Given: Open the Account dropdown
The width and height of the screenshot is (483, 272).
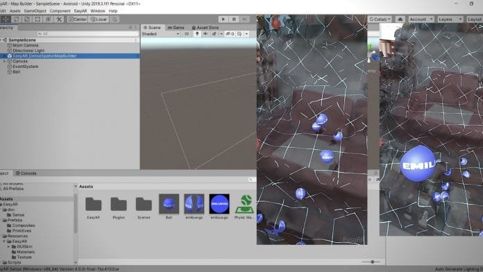Looking at the screenshot, I should pyautogui.click(x=421, y=19).
